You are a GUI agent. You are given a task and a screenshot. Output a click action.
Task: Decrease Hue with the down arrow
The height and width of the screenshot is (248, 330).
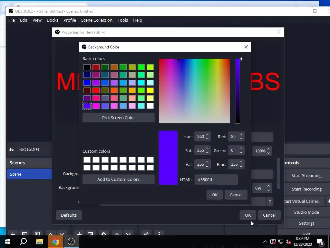pyautogui.click(x=207, y=139)
